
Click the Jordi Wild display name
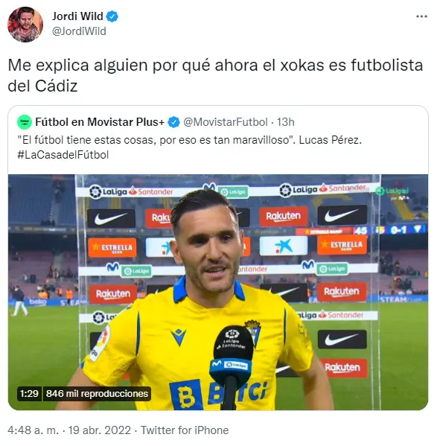(77, 16)
